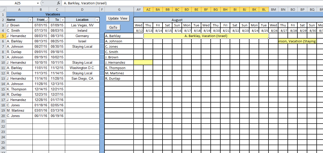The height and width of the screenshot is (153, 323).
Task: Open the Name Box dropdown arrow
Action: (38, 3)
